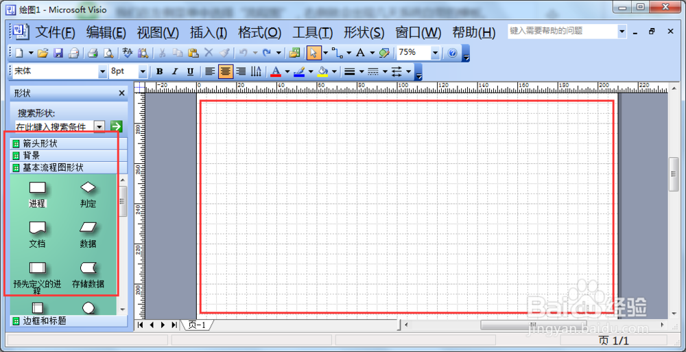Select the 页-1 page tab
The width and height of the screenshot is (686, 352).
tap(197, 325)
